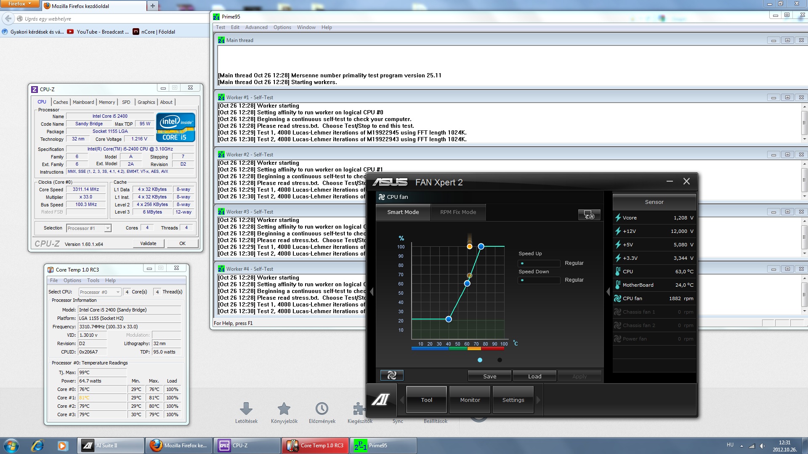
Task: Switch to RPM Fix Mode
Action: 458,212
